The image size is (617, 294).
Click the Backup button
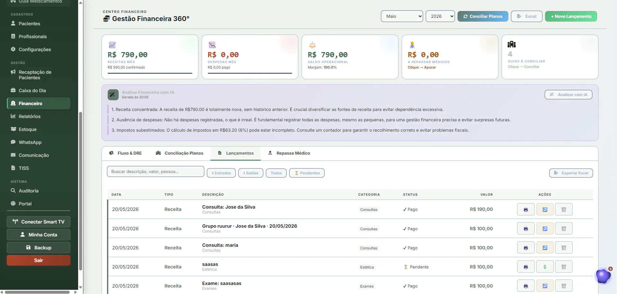pos(39,248)
